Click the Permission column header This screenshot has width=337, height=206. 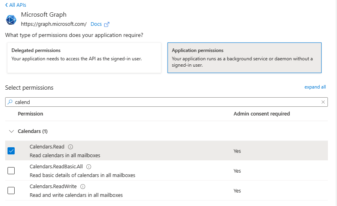coord(30,114)
